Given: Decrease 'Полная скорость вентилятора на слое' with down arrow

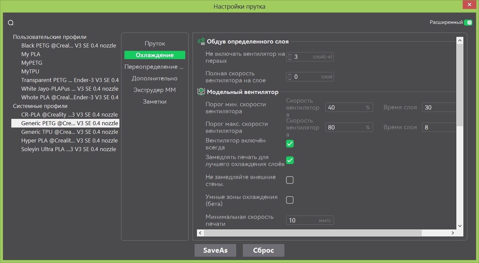Looking at the screenshot, I should tap(289, 79).
